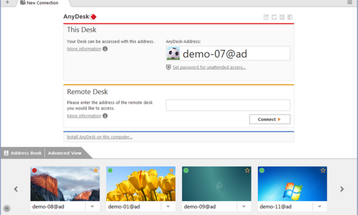Expand the dropdown arrow for demo-01@ad

click(168, 206)
